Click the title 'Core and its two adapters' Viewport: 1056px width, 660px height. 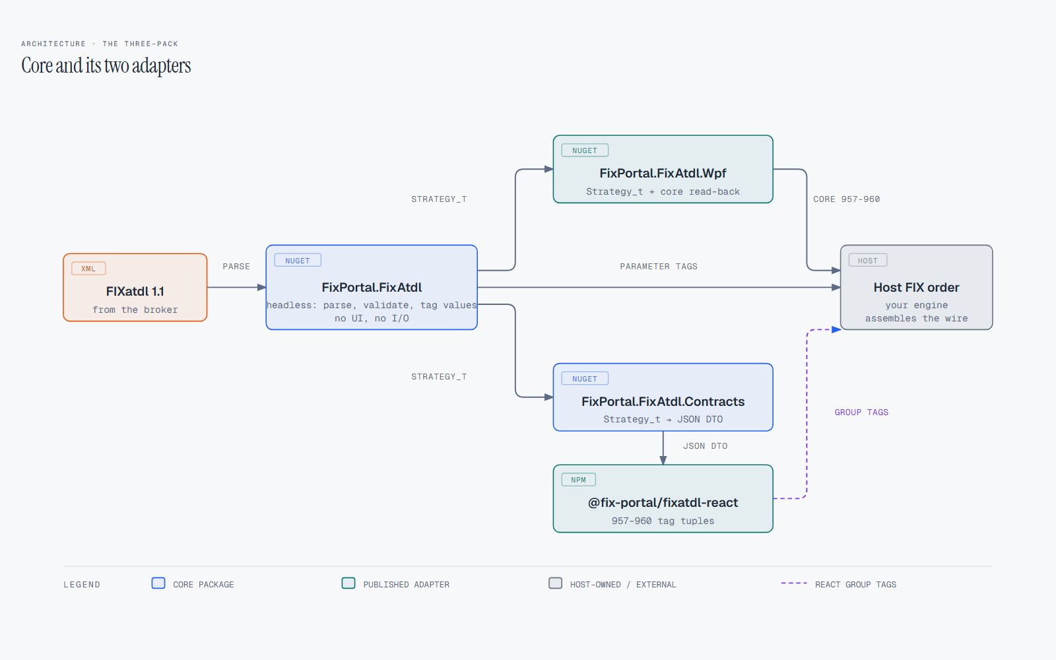[x=106, y=65]
